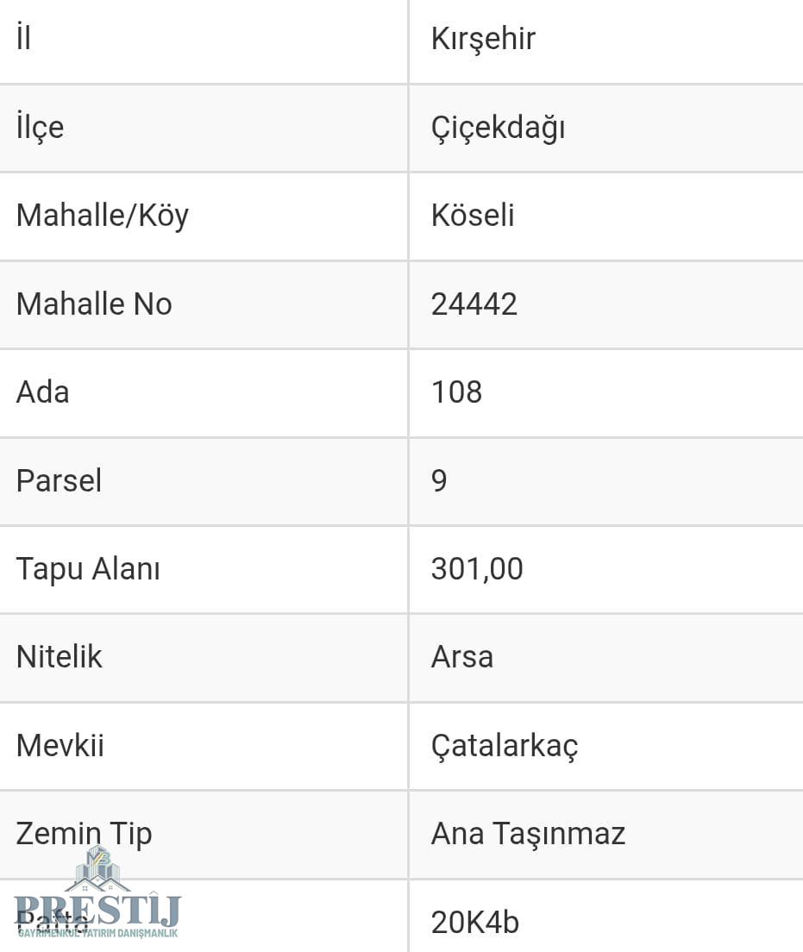Image resolution: width=803 pixels, height=952 pixels.
Task: Select the Ana Taşınmaz value
Action: coord(528,834)
